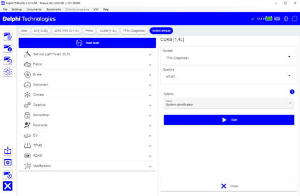
Task: Click the blue X exit icon in sidebar
Action: [8, 186]
